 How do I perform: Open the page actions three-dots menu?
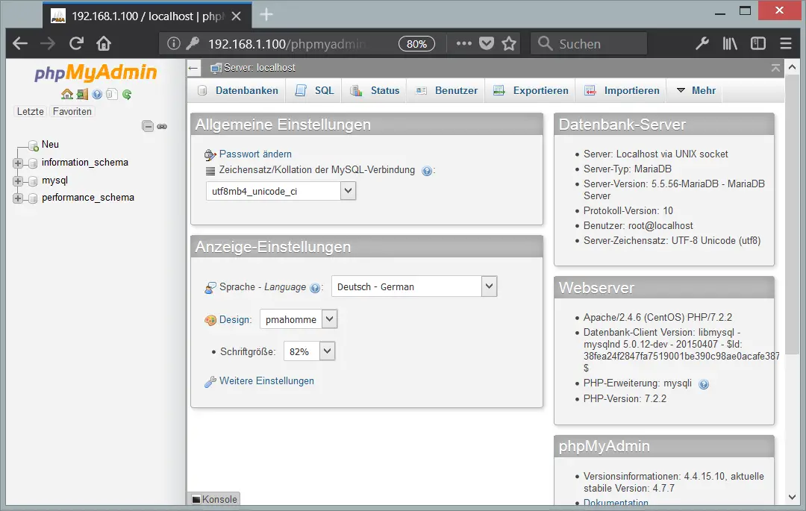click(463, 44)
